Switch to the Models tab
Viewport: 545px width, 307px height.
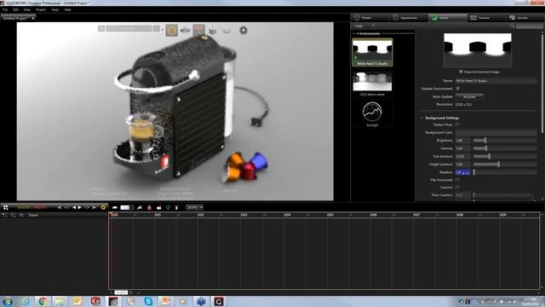pos(370,17)
